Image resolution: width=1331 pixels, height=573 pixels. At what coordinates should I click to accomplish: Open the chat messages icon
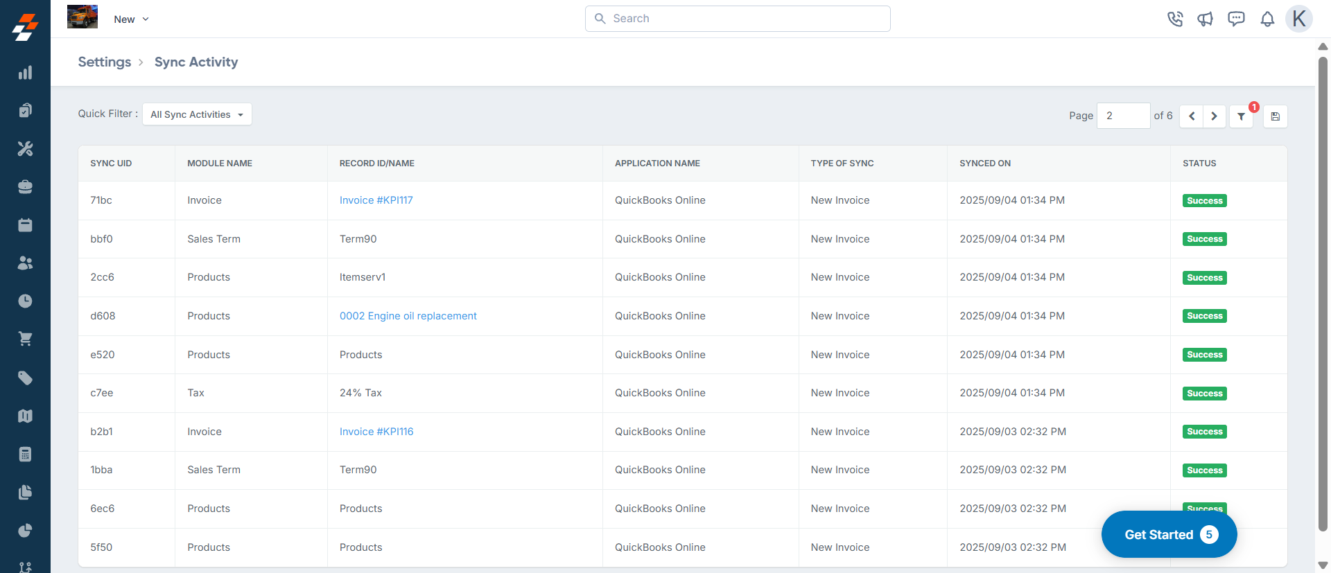(1236, 19)
